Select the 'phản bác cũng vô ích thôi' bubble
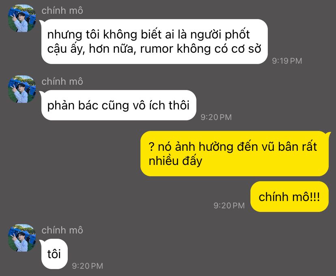The width and height of the screenshot is (336, 276). (x=118, y=105)
